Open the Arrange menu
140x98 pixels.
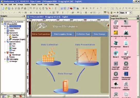point(20,4)
